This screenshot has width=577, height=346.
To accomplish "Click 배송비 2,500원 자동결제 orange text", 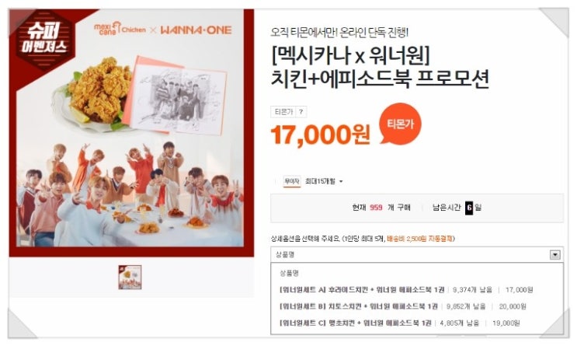I will (420, 239).
